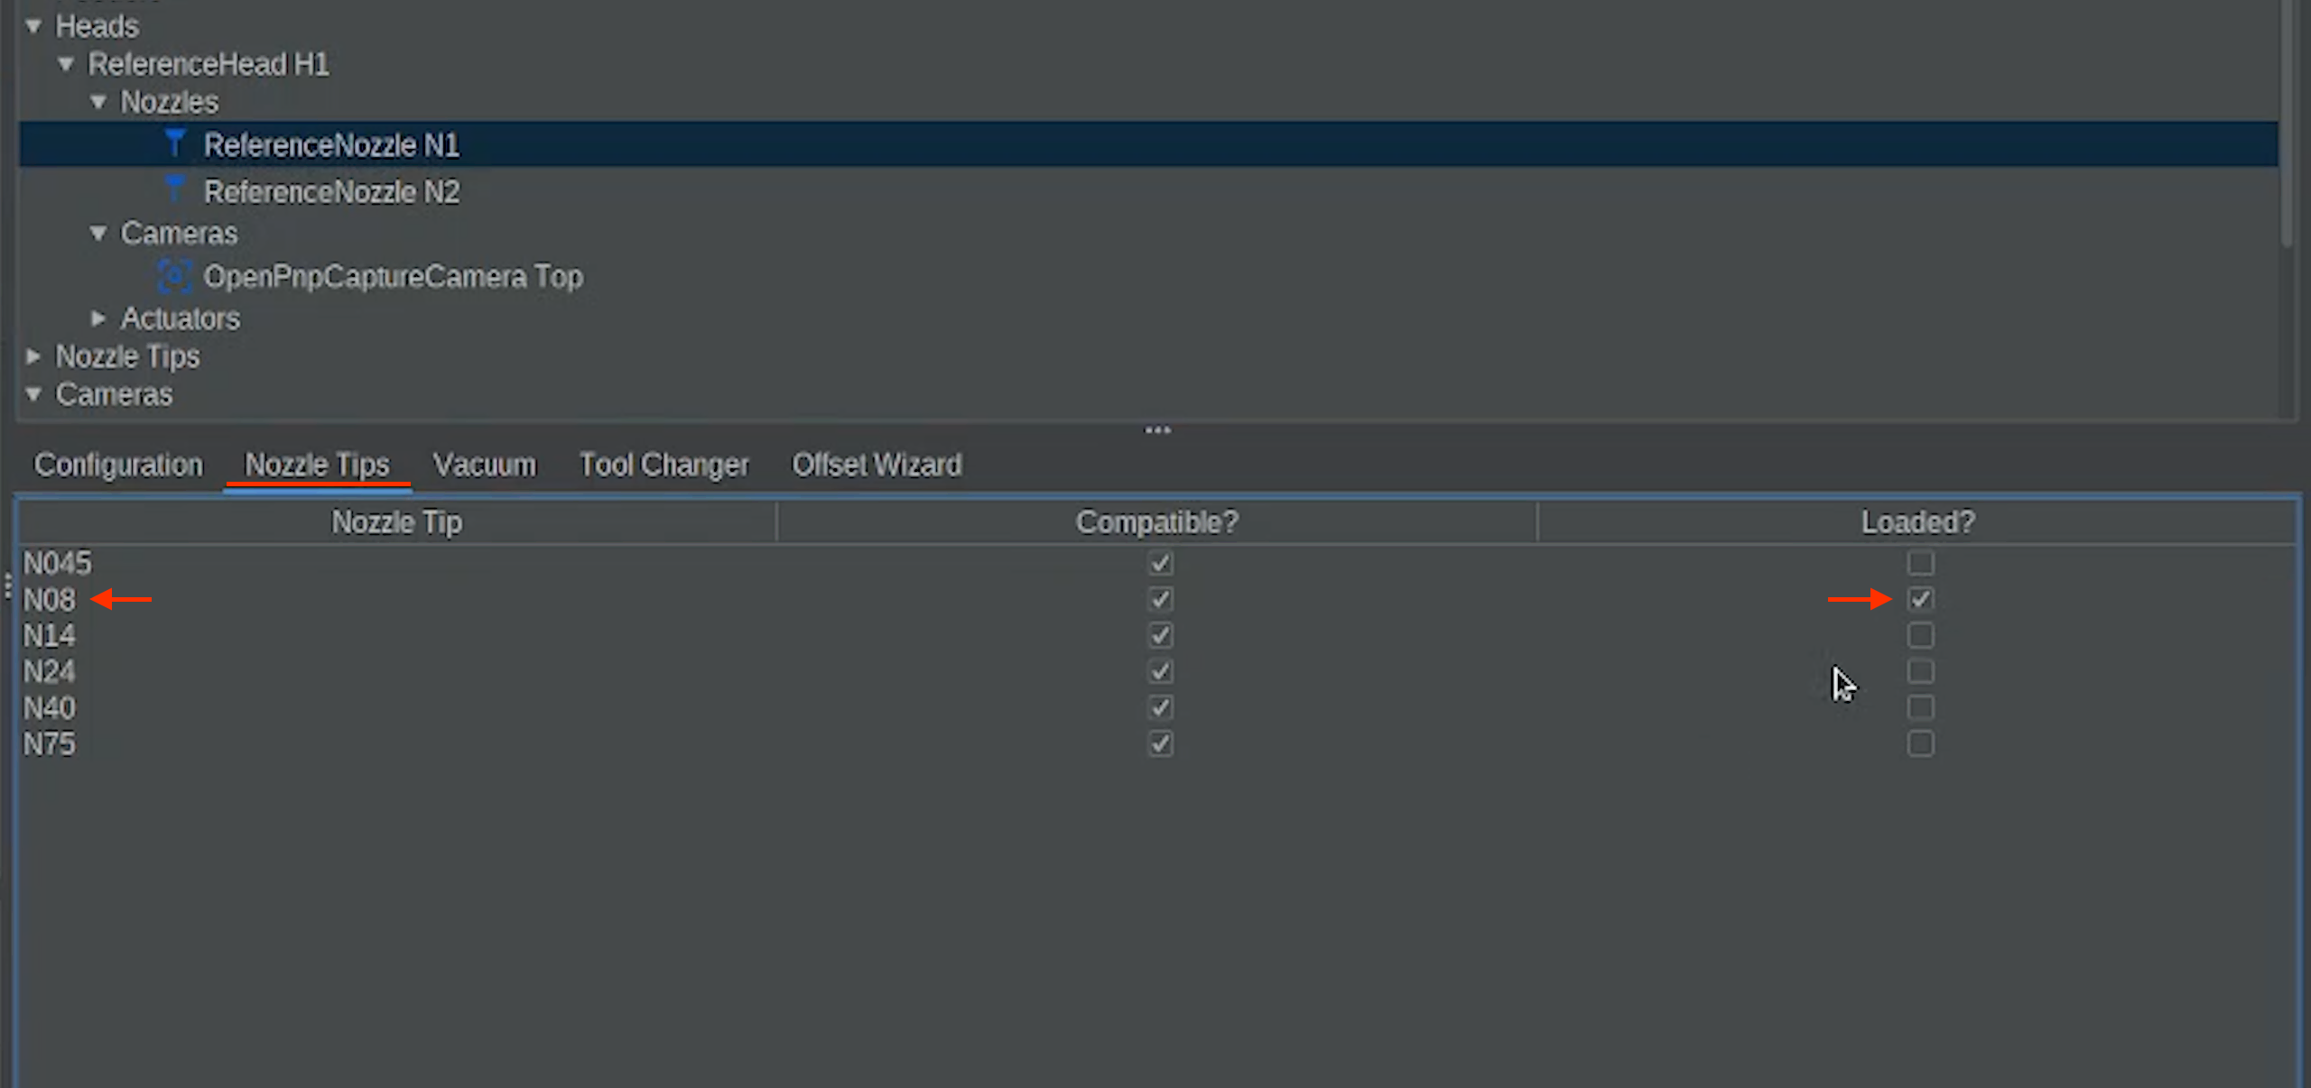Switch to the Vacuum tab

coord(484,465)
